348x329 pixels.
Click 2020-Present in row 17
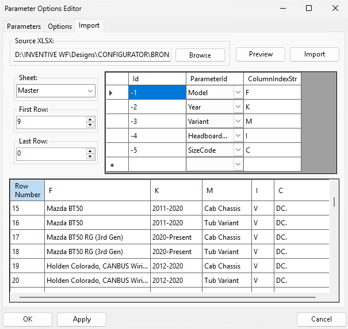[176, 237]
